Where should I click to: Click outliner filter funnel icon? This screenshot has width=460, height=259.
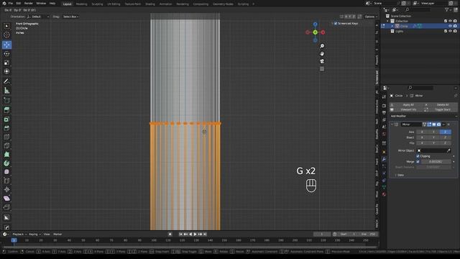click(447, 9)
